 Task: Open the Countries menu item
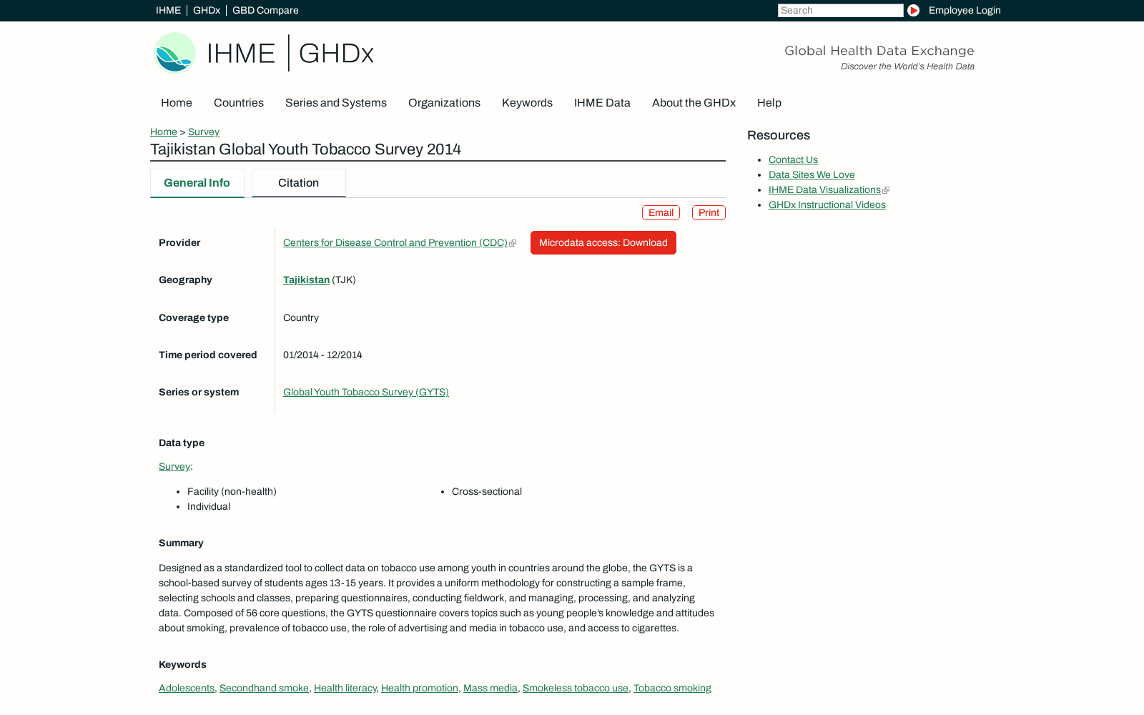click(x=239, y=102)
